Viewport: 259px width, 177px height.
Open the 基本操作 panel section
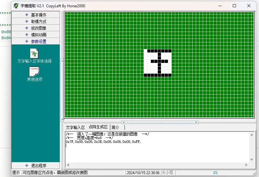coord(35,15)
